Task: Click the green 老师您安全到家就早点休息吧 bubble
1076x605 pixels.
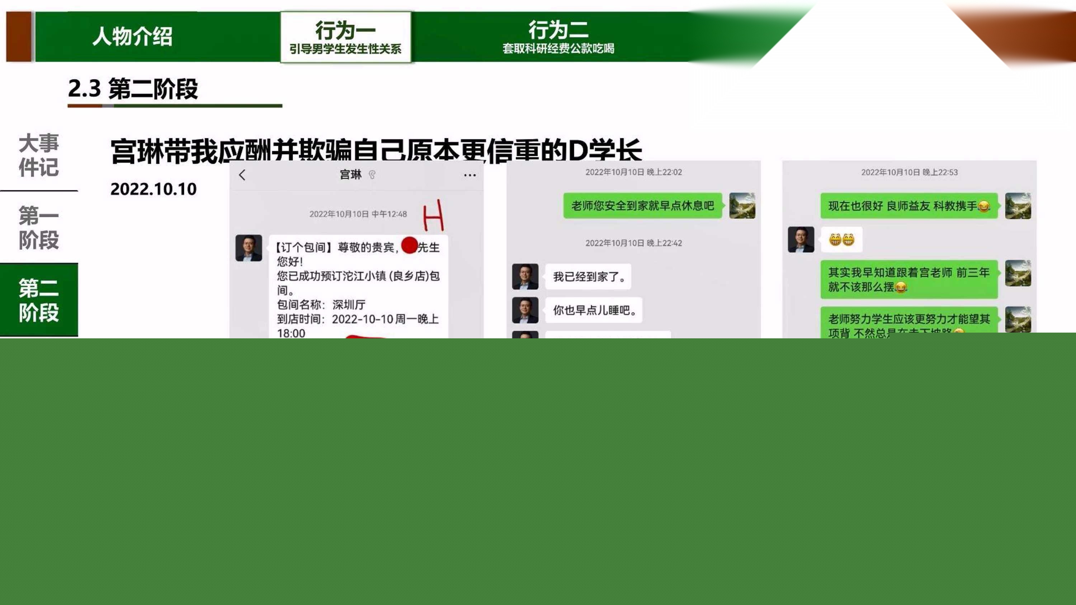Action: click(642, 205)
